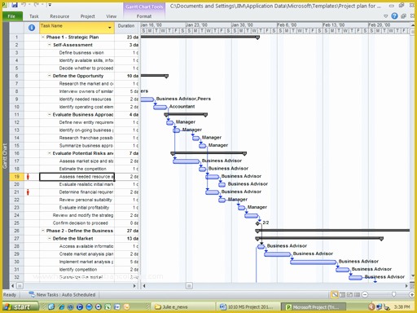Screen dimensions: 417x313
Task: Select the task 'Decide whether to proceed'
Action: click(x=86, y=68)
